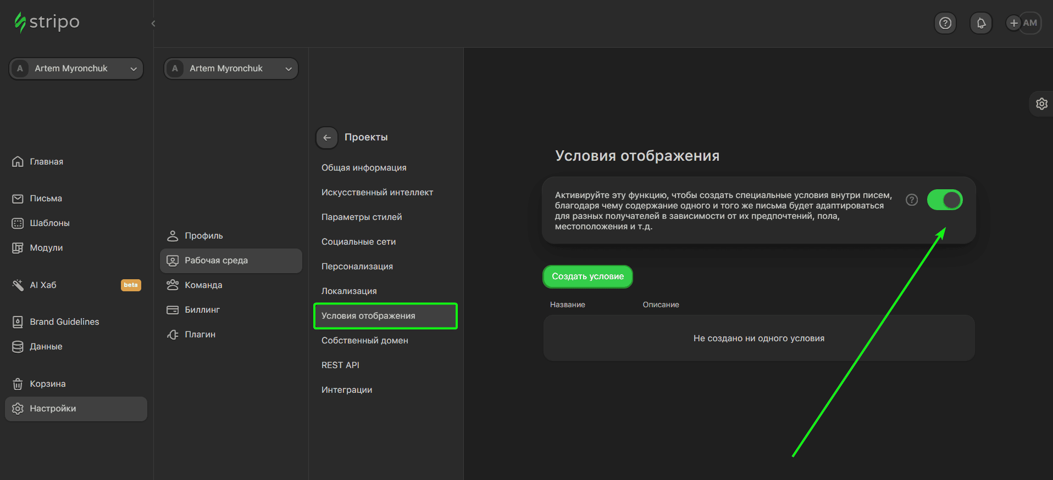Select Рабочая среда
This screenshot has height=480, width=1053.
click(x=231, y=261)
